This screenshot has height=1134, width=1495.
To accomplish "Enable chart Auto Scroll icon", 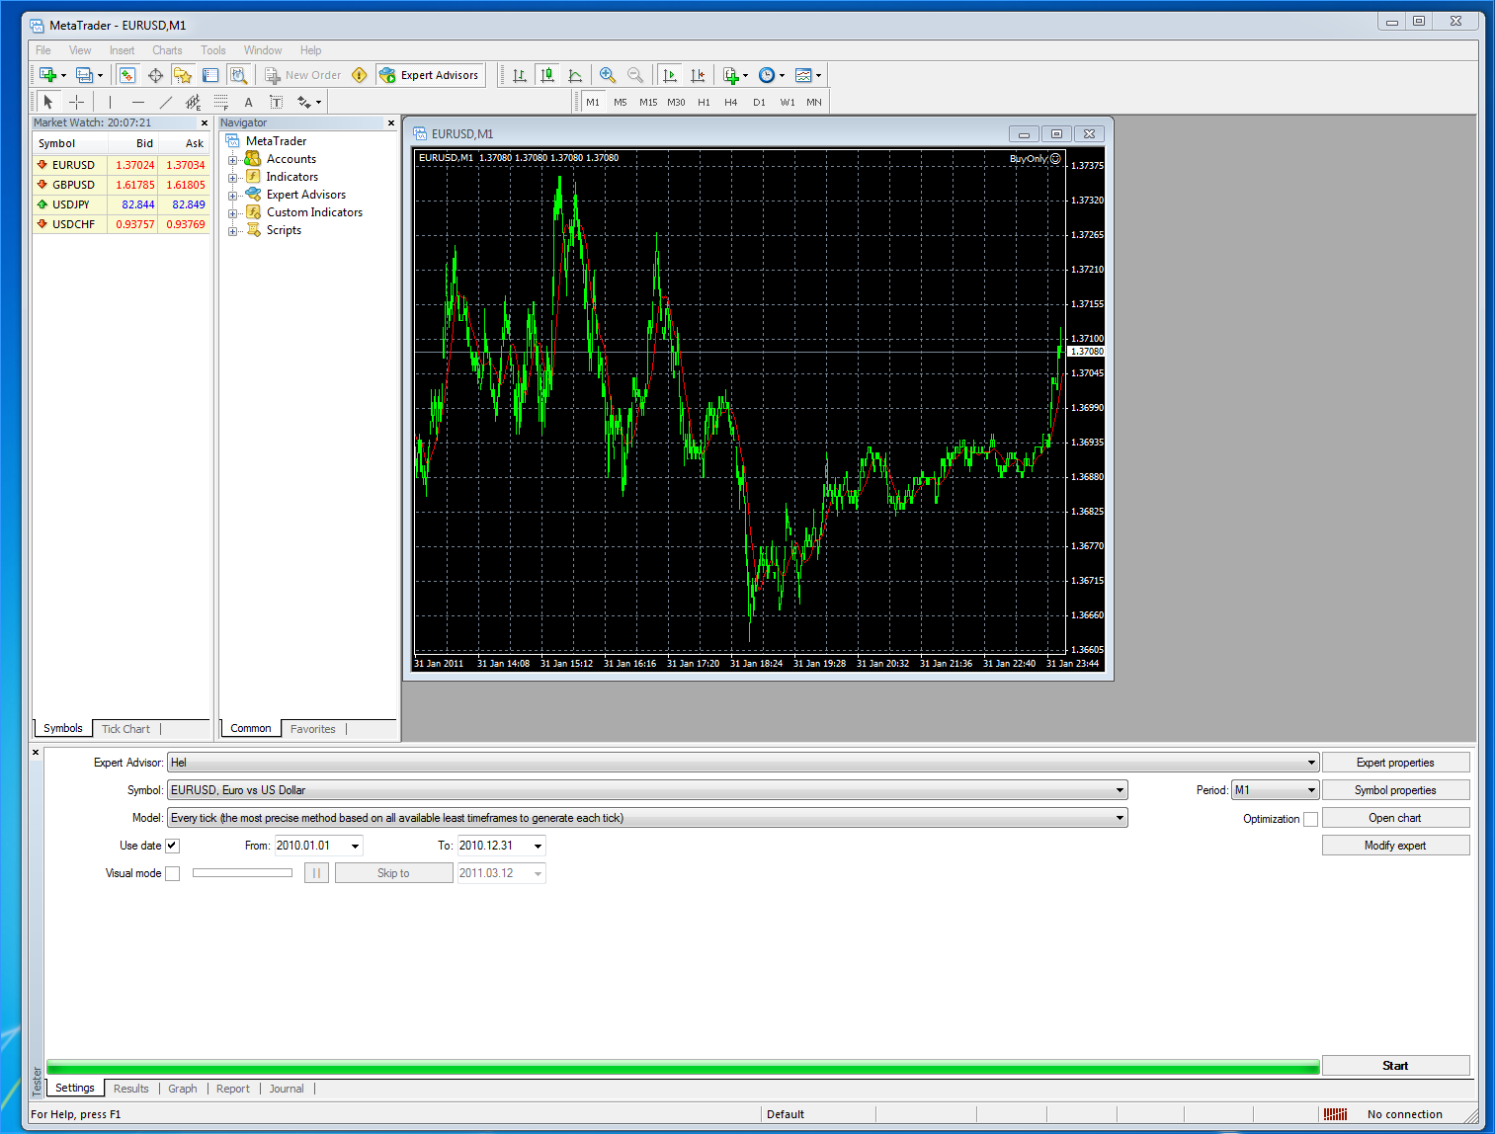I will (x=670, y=75).
